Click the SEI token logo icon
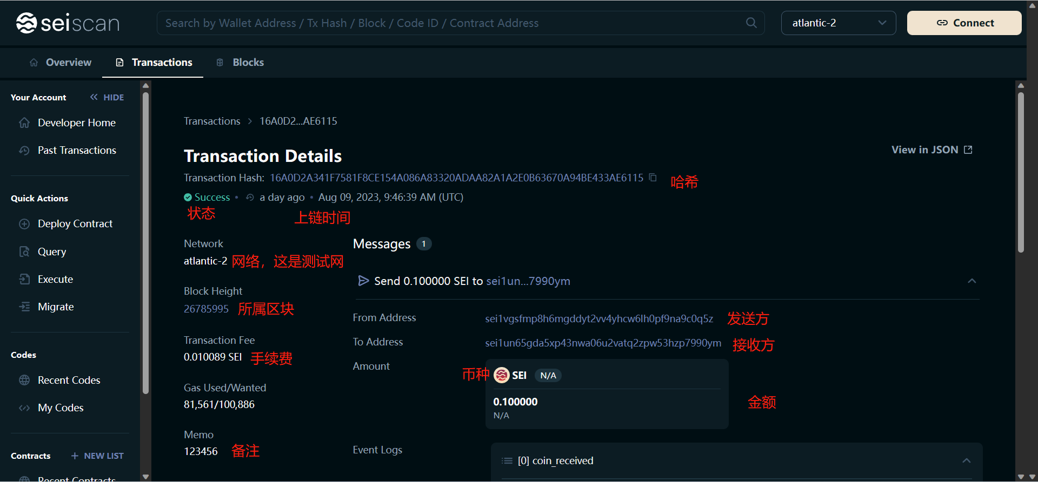Screen dimensions: 1038x482 click(x=502, y=375)
